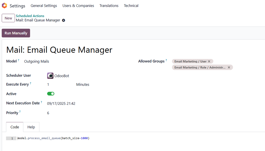The height and width of the screenshot is (151, 265).
Task: Open the gear actions icon beside title
Action: tap(64, 20)
